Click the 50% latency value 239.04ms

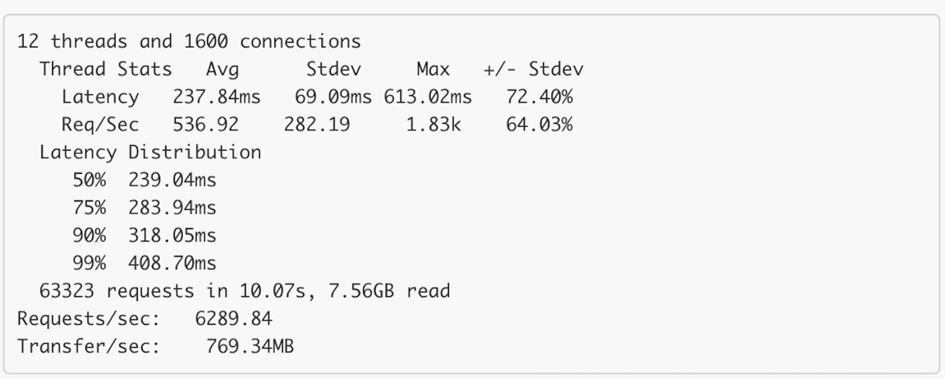click(x=172, y=180)
